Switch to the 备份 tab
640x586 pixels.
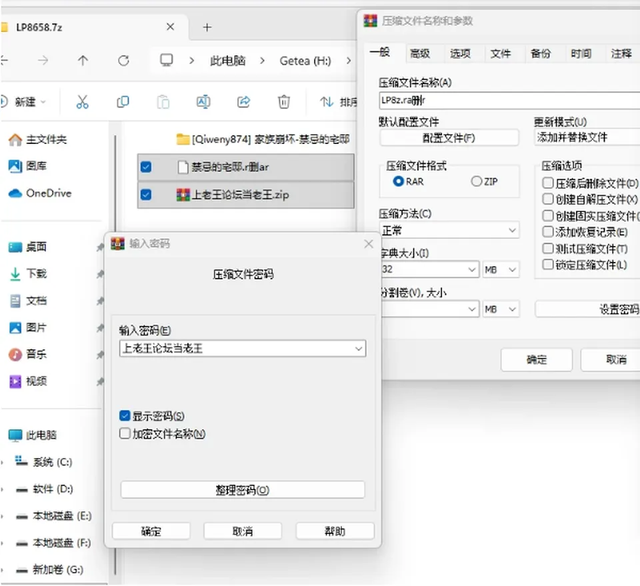[x=541, y=53]
